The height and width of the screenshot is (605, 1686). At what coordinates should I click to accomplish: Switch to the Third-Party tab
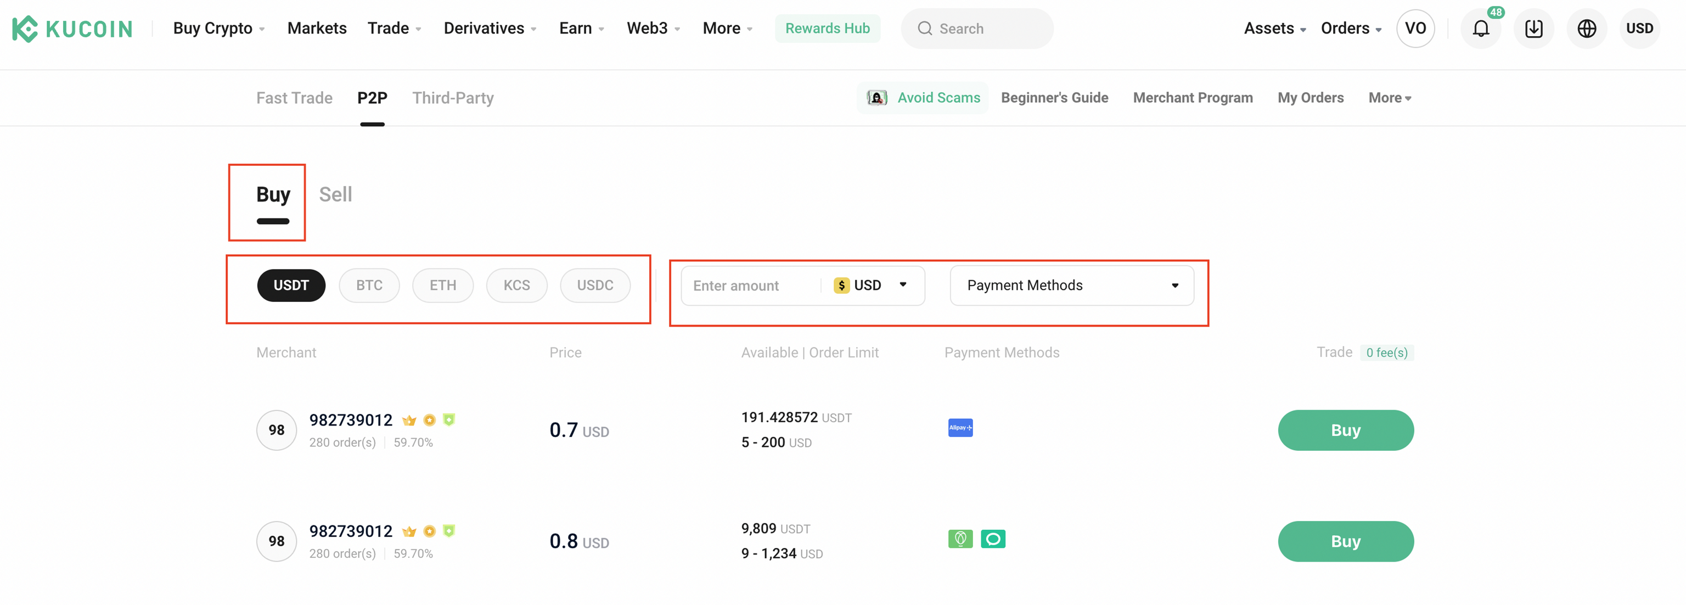[453, 98]
